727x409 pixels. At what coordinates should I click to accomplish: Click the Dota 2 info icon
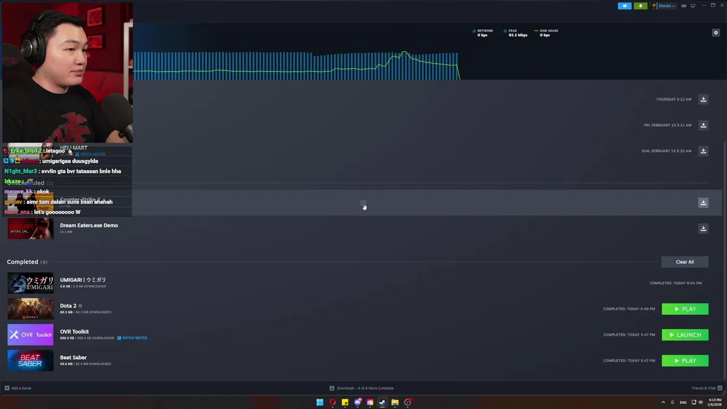80,306
